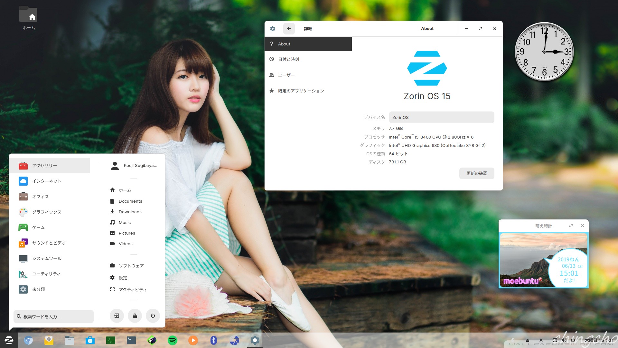Select the インターネット category
618x348 pixels.
(50, 181)
